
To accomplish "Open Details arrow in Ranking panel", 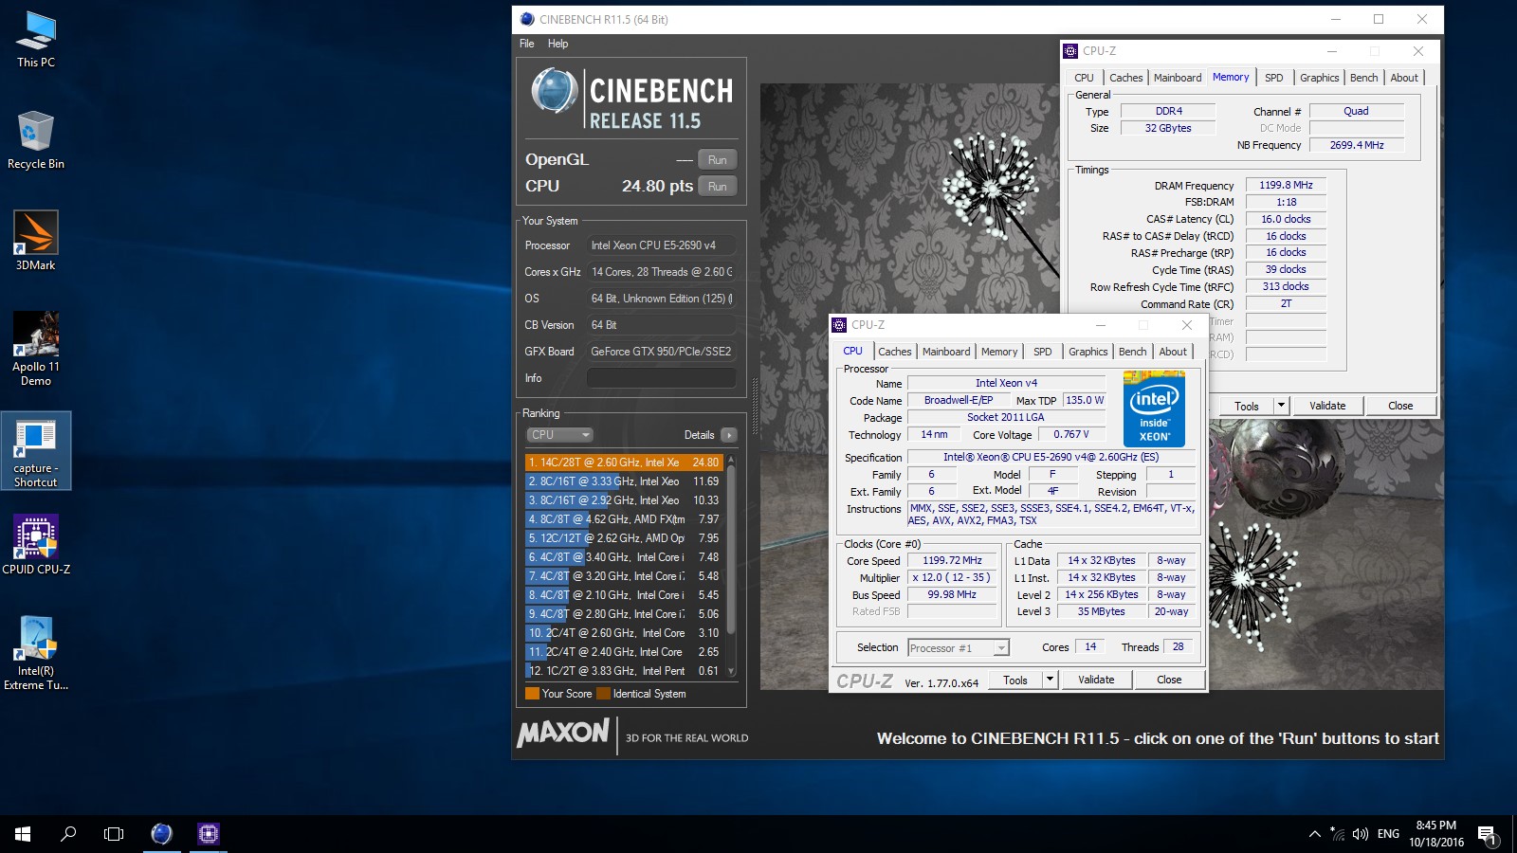I will point(728,435).
